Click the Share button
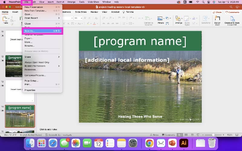Screen dimensions: 242x151 click(217, 12)
